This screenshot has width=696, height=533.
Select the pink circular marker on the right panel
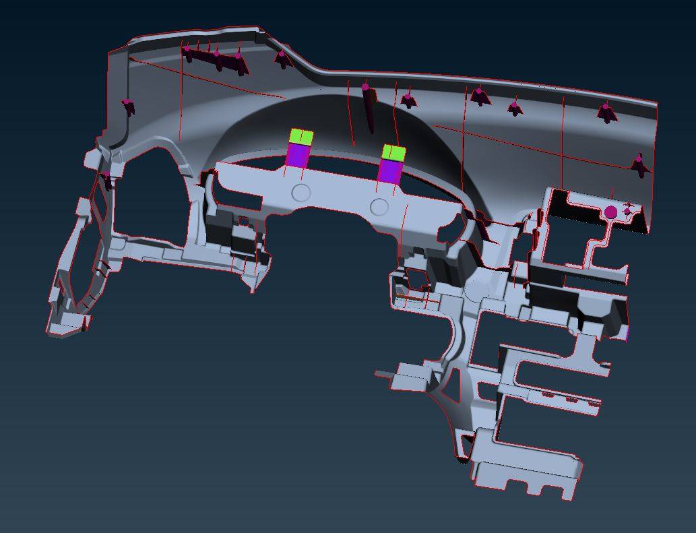point(610,211)
